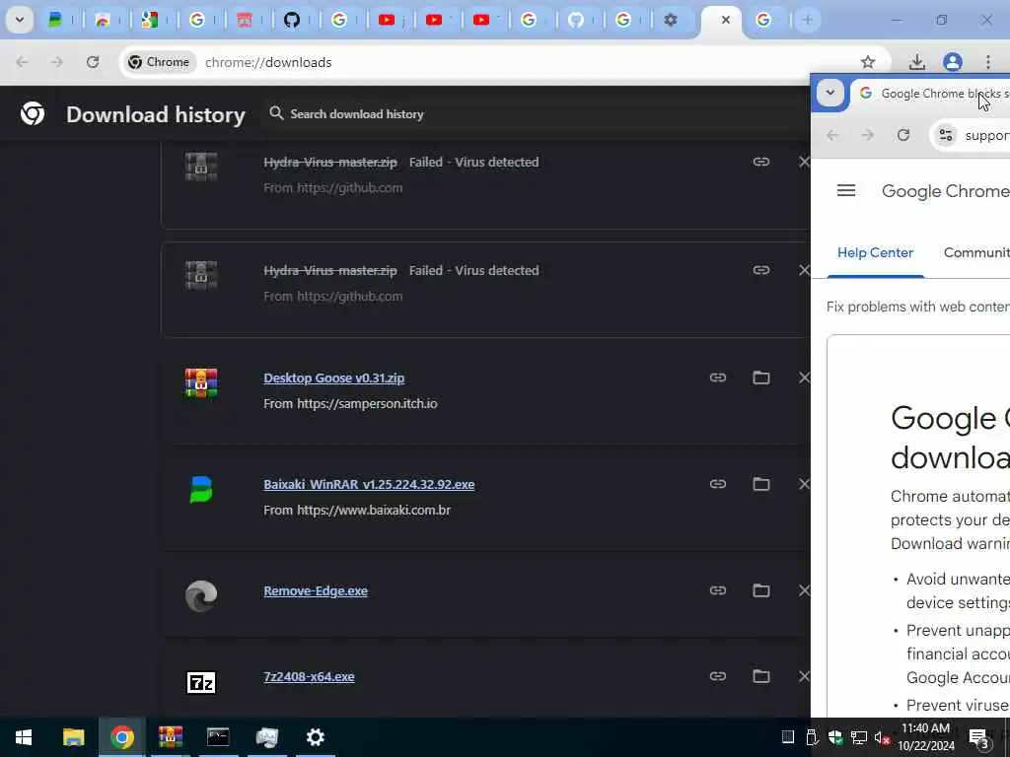The width and height of the screenshot is (1010, 757).
Task: Click the Safely Remove Hardware USB icon
Action: [813, 737]
